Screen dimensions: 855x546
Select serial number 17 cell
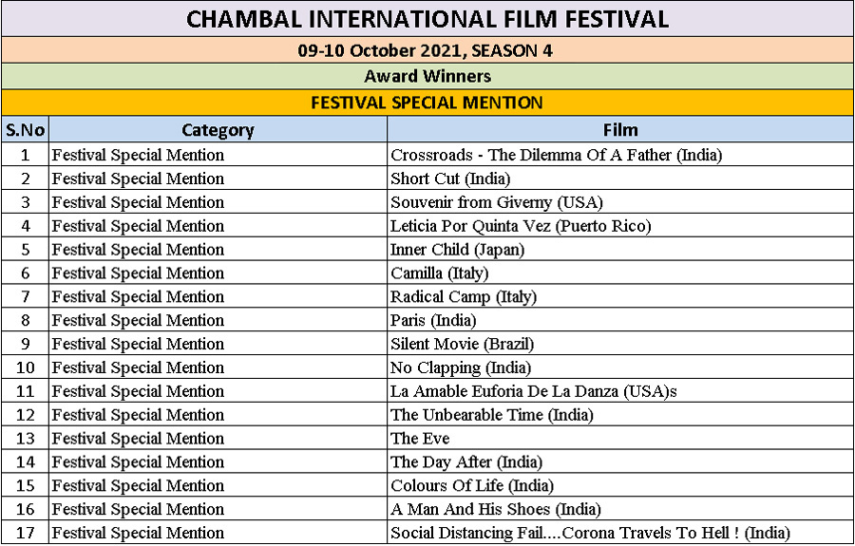(x=25, y=533)
